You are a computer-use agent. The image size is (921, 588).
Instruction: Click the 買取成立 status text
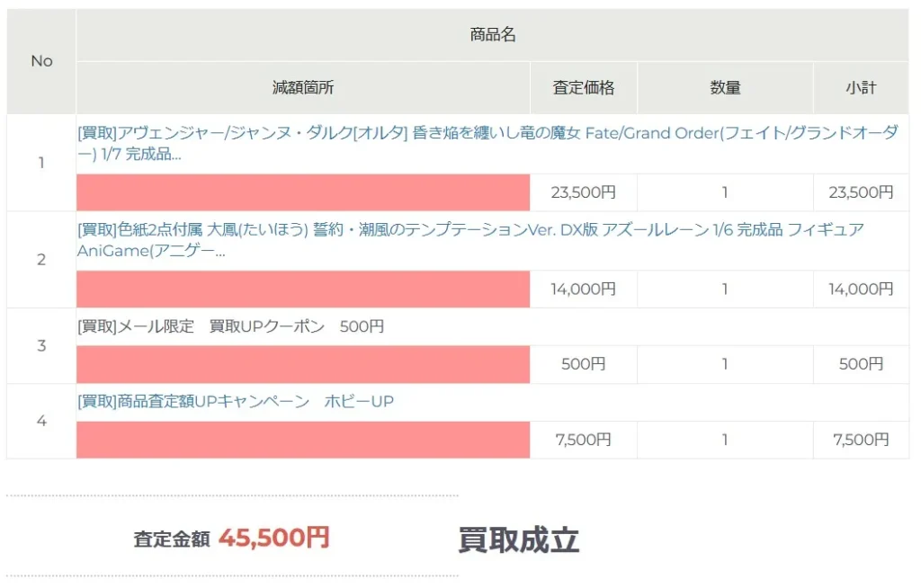click(x=518, y=540)
